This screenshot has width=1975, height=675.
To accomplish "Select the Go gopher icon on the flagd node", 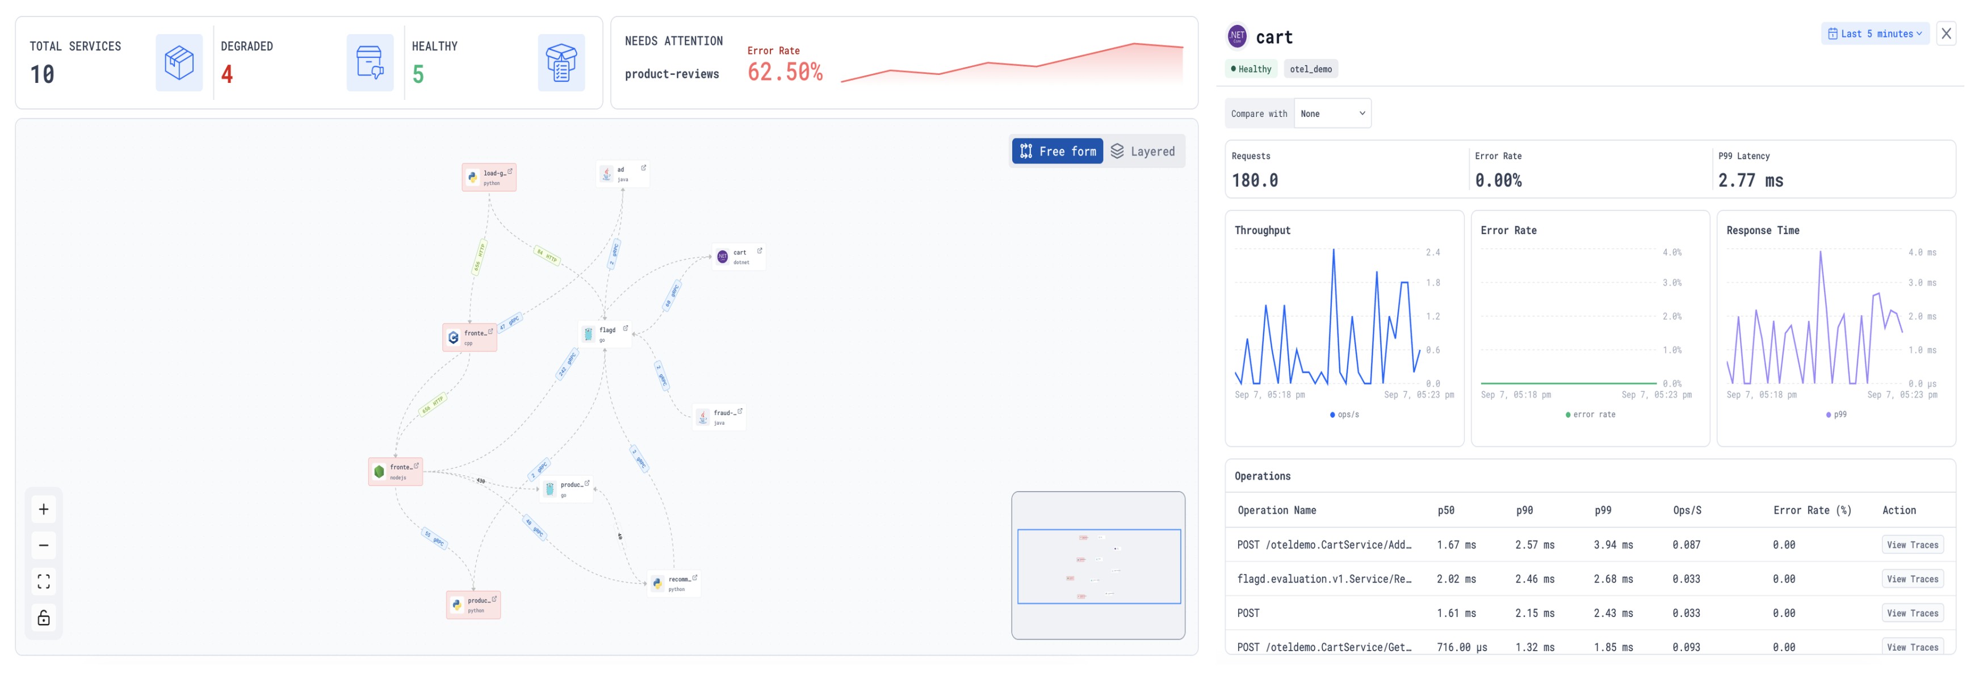I will [588, 334].
